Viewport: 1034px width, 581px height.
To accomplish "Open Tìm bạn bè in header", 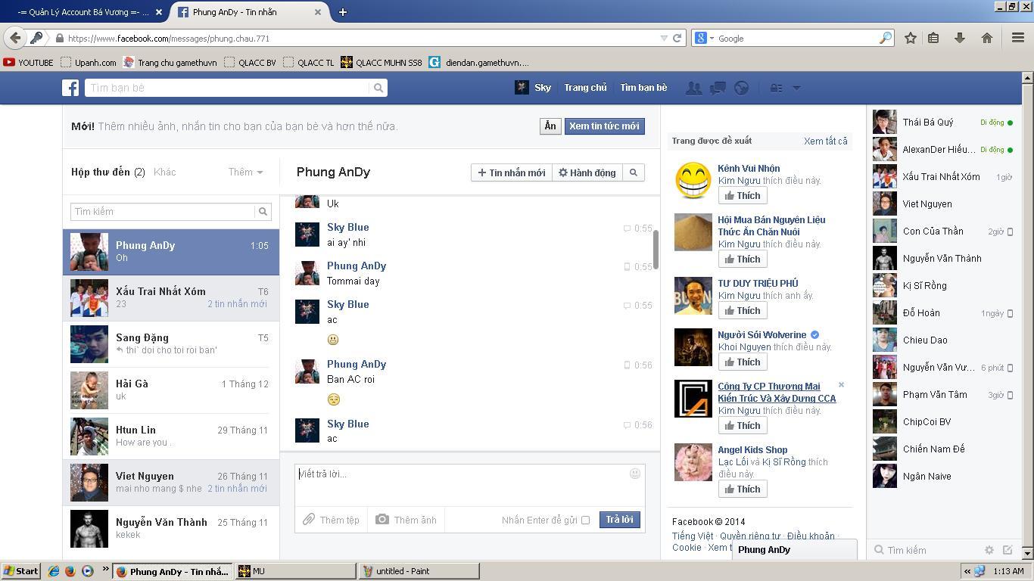I will [643, 88].
